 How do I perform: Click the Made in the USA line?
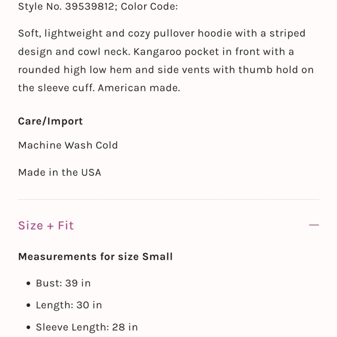point(59,173)
